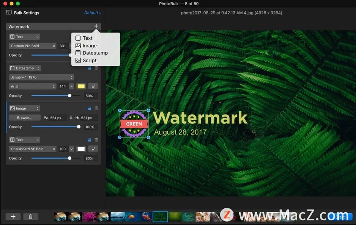Image resolution: width=356 pixels, height=225 pixels.
Task: Open the Default preset dropdown
Action: pos(93,13)
